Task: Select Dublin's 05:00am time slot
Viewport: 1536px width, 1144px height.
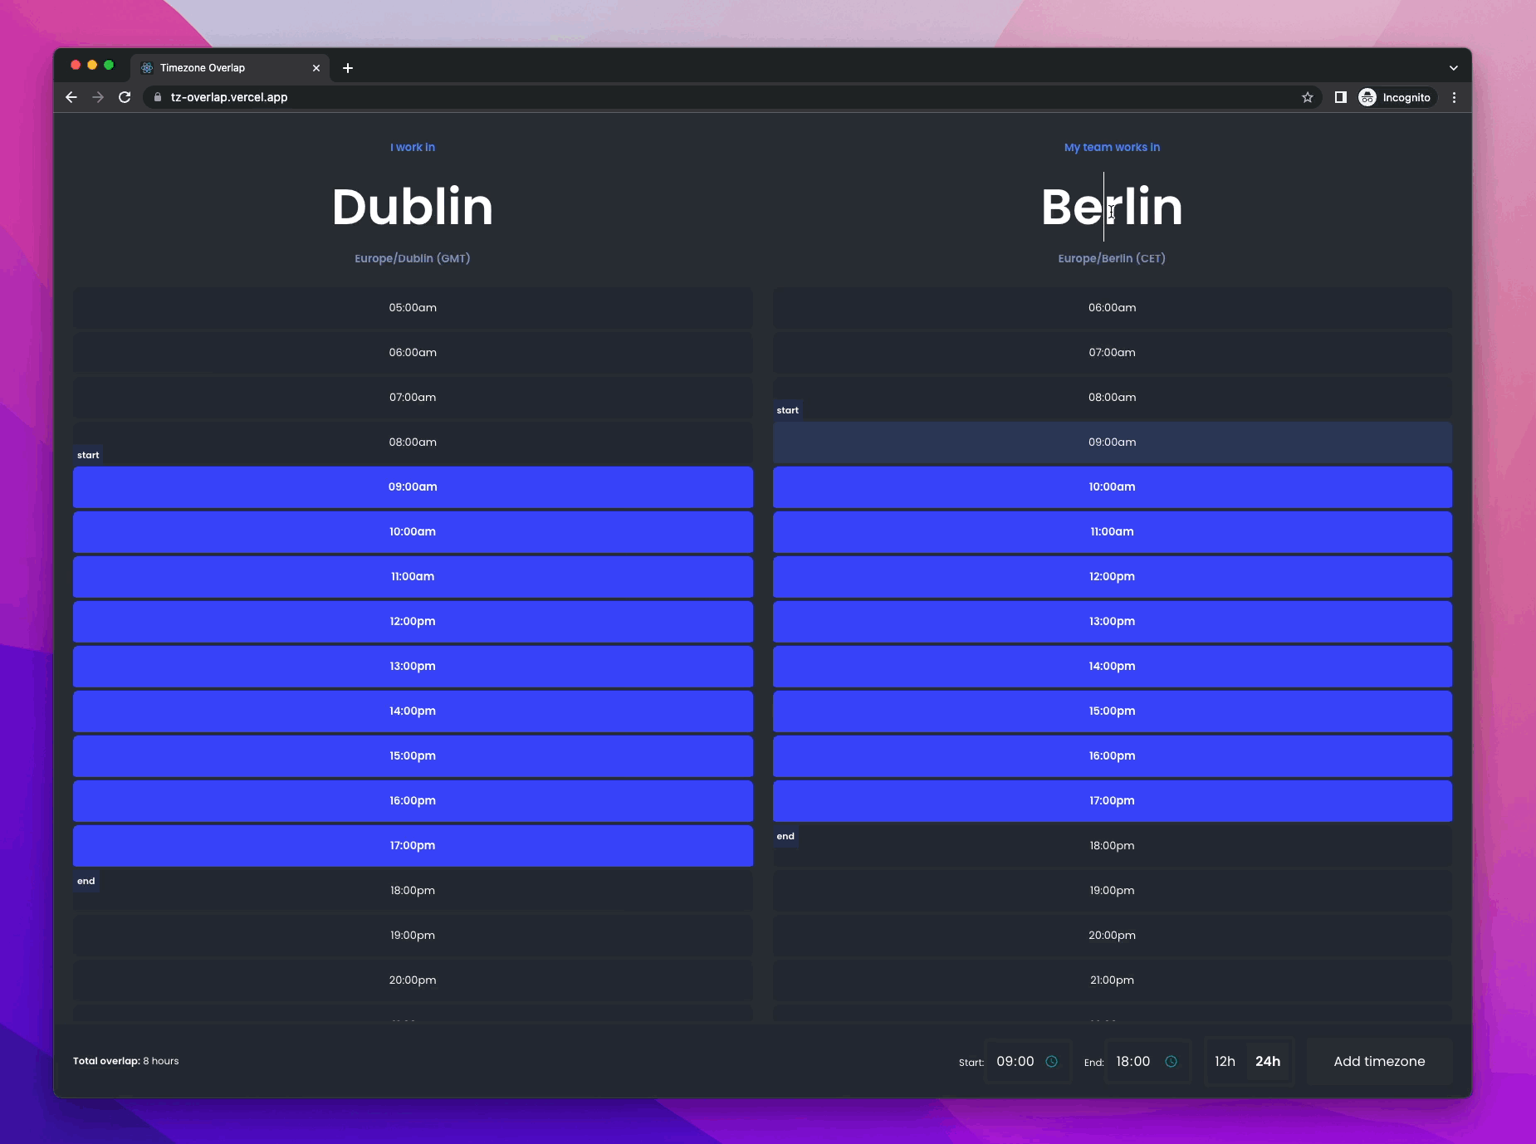Action: pos(413,308)
